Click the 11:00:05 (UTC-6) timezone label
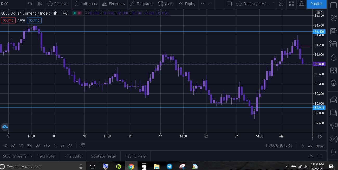338x170 pixels. [278, 145]
